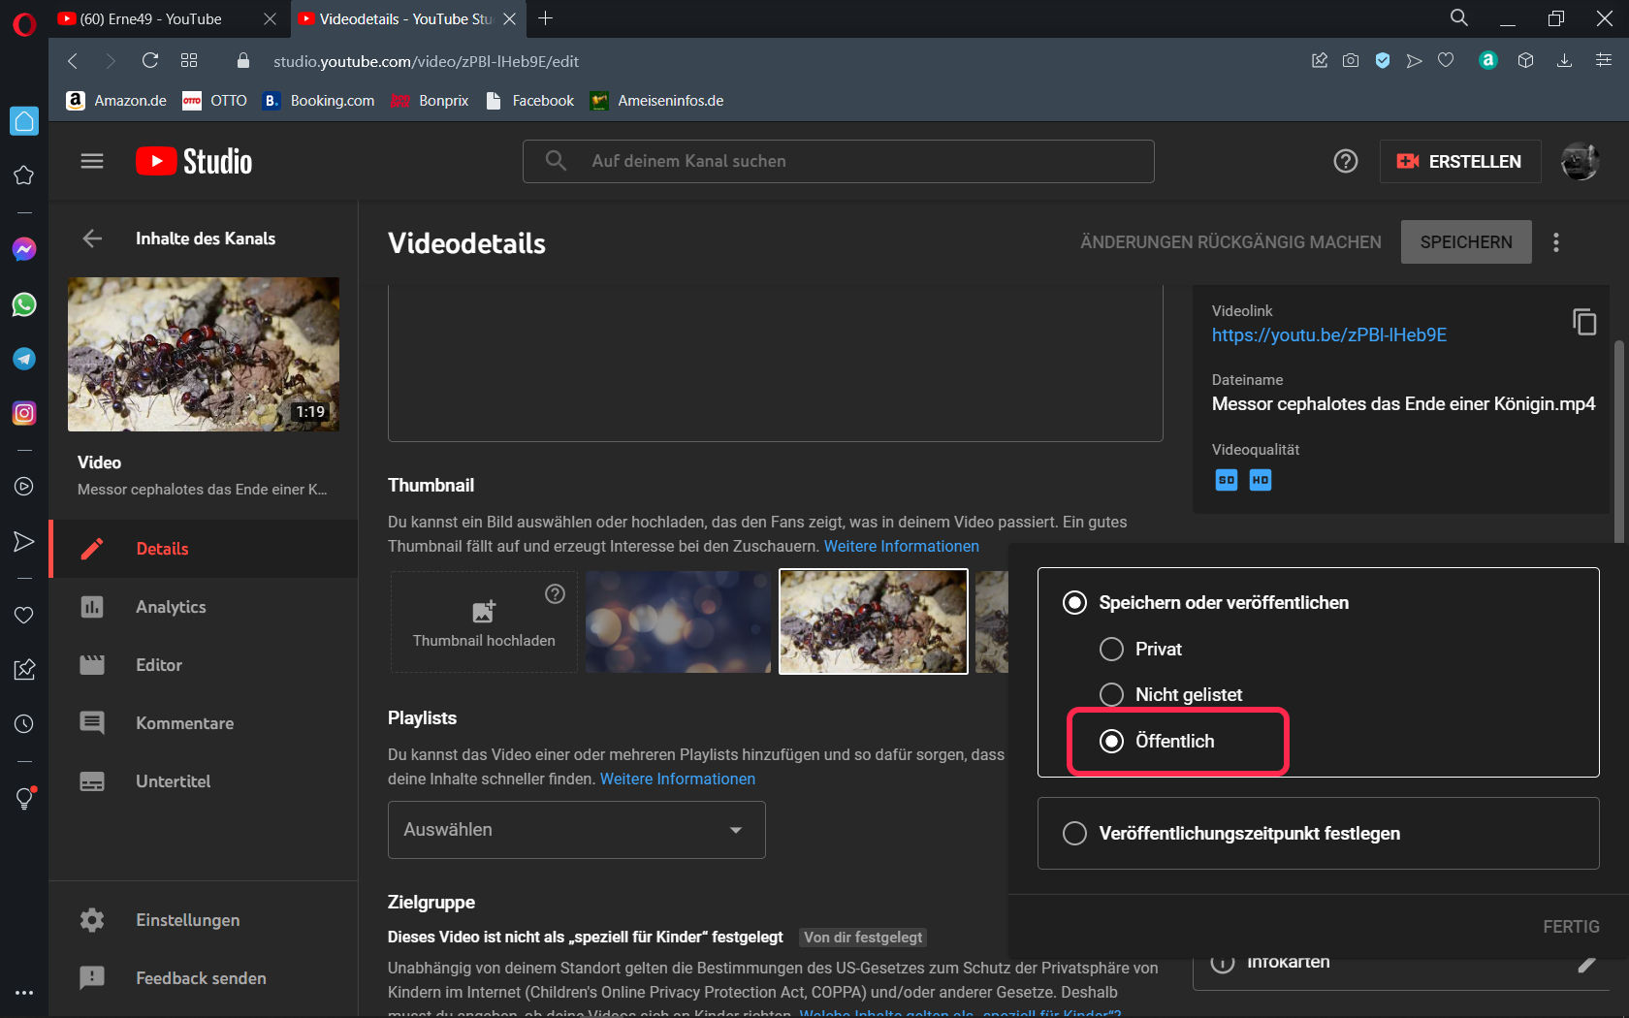
Task: Click the page vertical scrollbar
Action: pyautogui.click(x=1618, y=441)
